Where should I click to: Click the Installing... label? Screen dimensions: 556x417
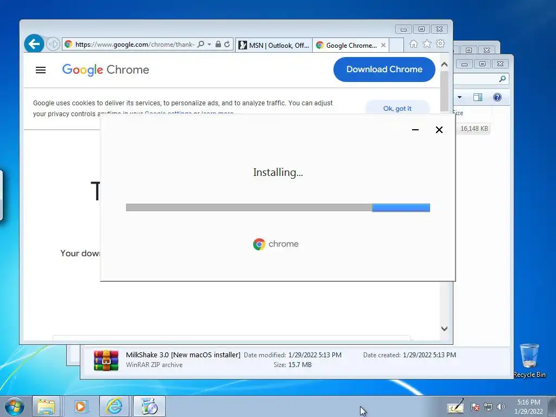pos(278,172)
